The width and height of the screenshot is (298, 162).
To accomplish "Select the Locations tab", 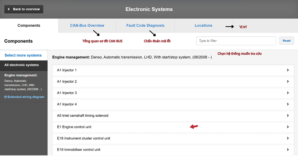I will tap(203, 26).
